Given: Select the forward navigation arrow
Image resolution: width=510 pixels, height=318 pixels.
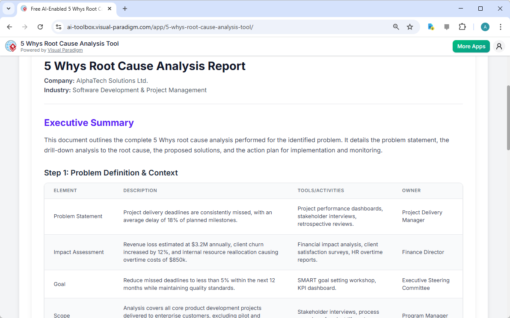Looking at the screenshot, I should (25, 26).
